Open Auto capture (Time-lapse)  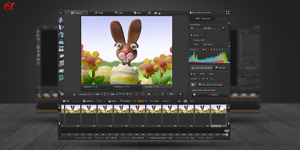pos(210,85)
